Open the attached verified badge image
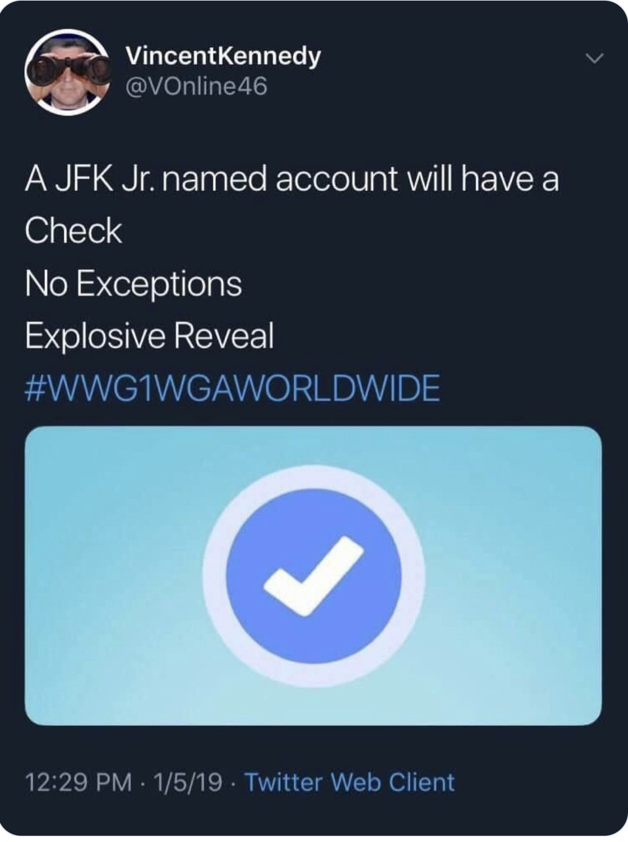 [313, 575]
